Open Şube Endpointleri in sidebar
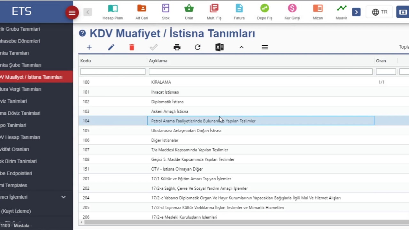This screenshot has width=409, height=230. 36,173
